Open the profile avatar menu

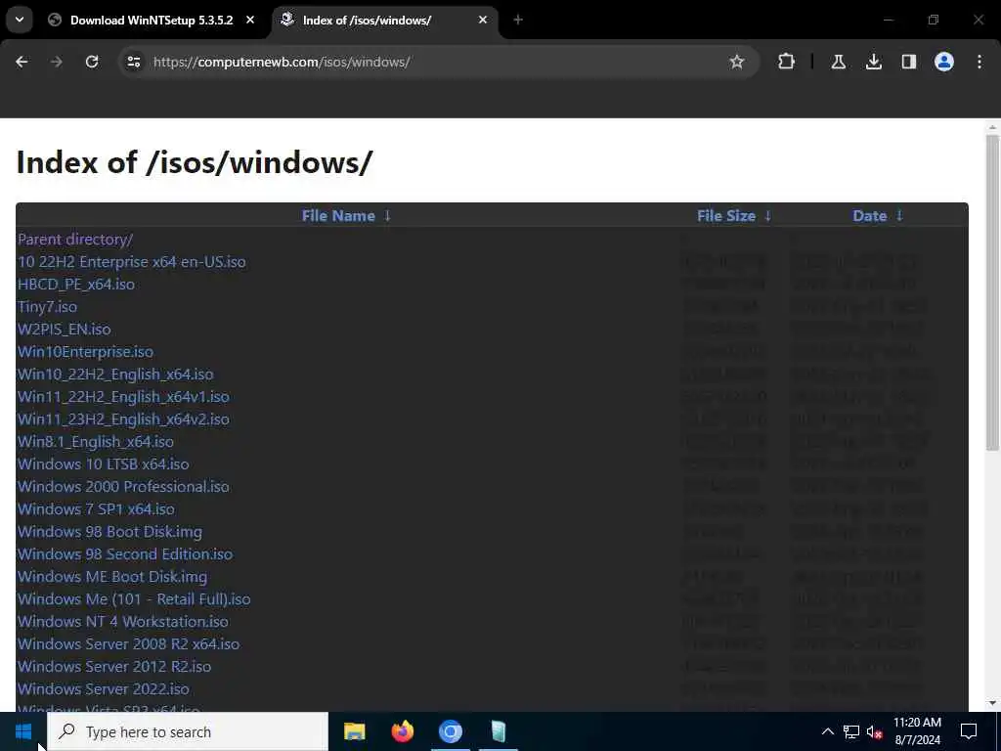point(944,62)
